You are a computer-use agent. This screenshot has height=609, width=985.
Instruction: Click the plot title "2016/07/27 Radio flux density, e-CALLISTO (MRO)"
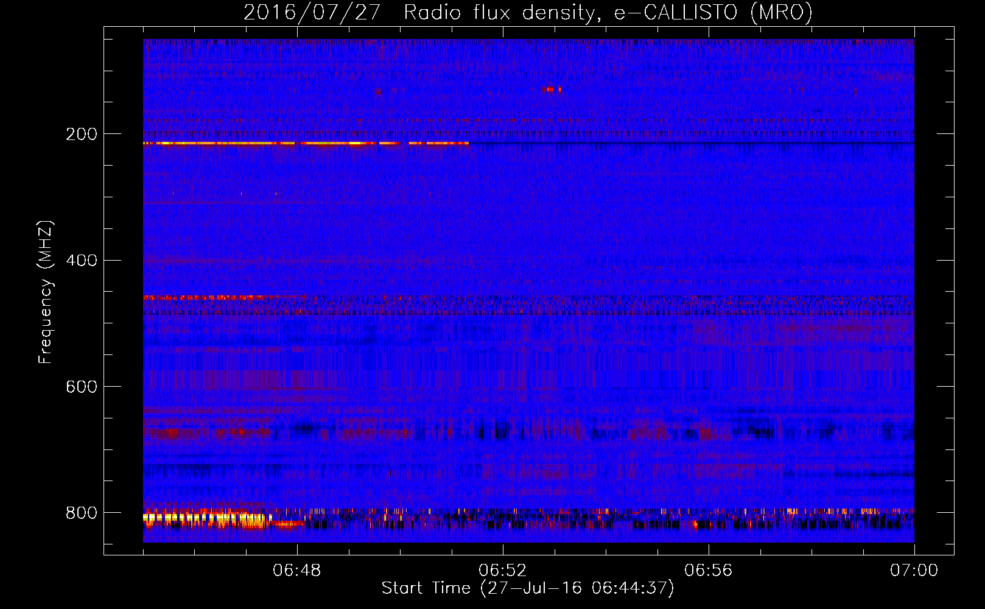pyautogui.click(x=528, y=12)
